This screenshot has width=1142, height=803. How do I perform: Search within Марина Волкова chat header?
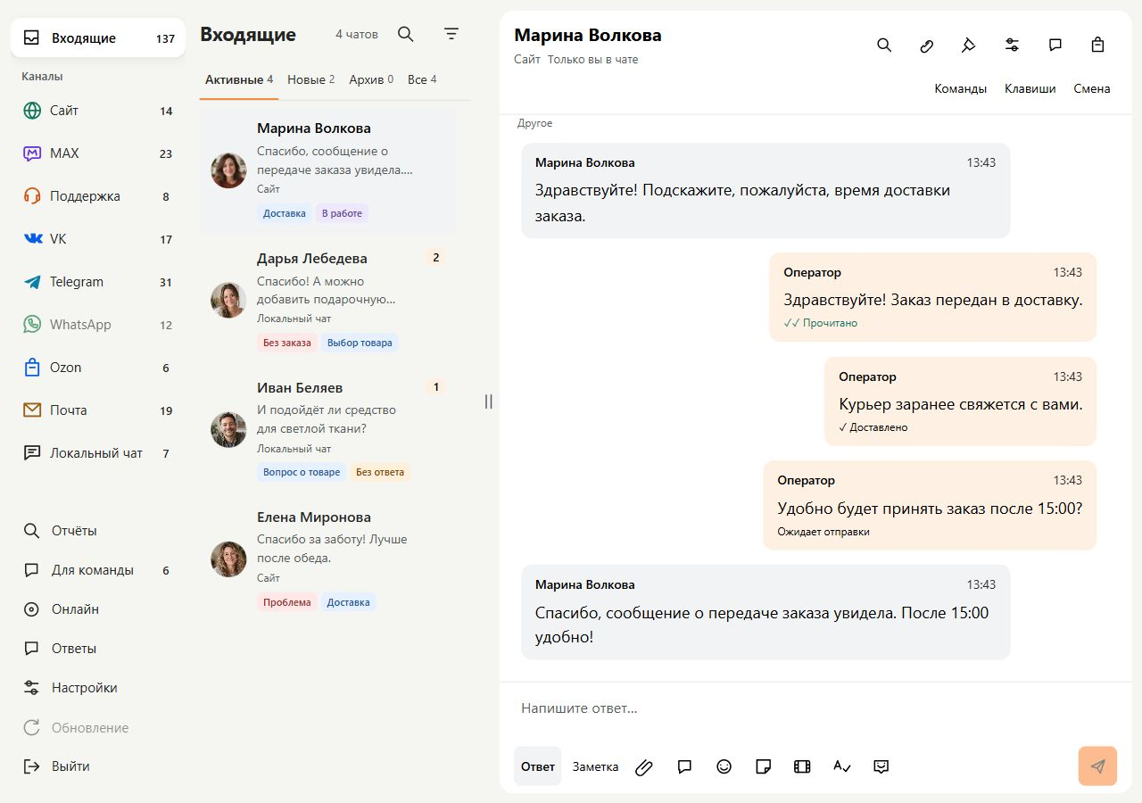[884, 45]
